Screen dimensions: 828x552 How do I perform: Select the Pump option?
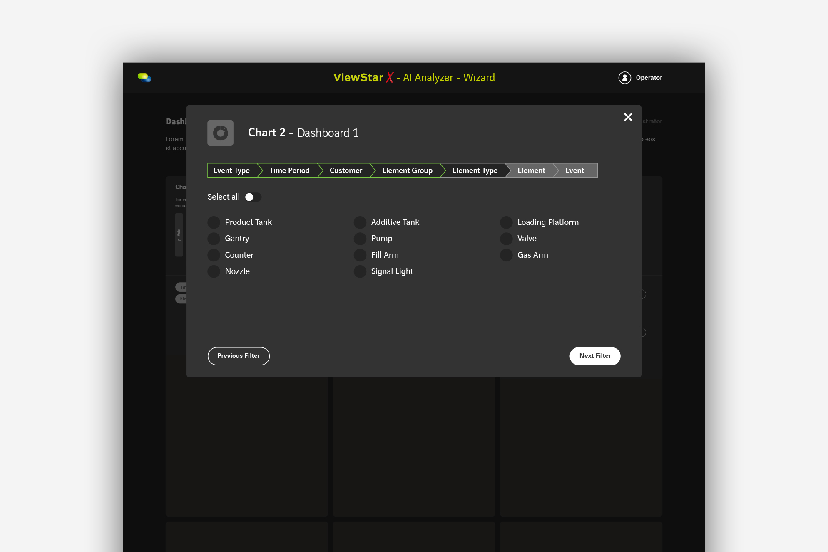(x=360, y=239)
